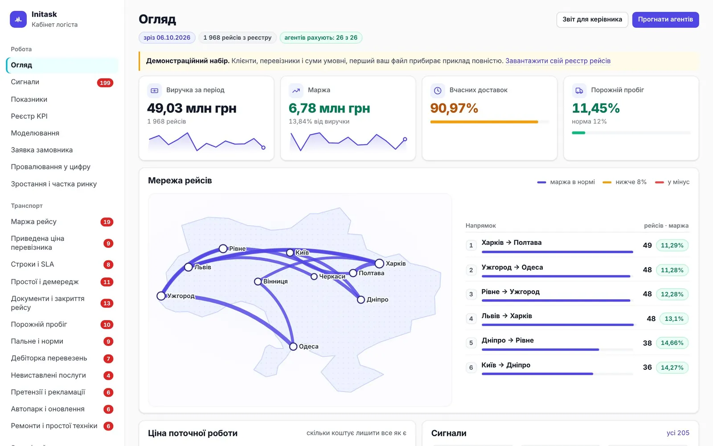The image size is (713, 446).
Task: Click the 199 badge next to Сигнали
Action: coord(105,83)
